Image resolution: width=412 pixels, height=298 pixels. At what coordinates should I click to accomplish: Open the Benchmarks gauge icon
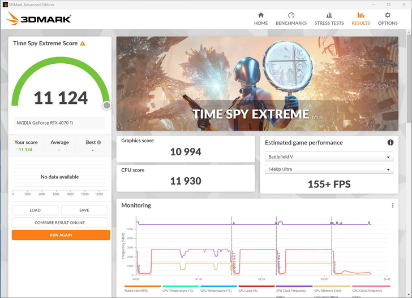[291, 15]
